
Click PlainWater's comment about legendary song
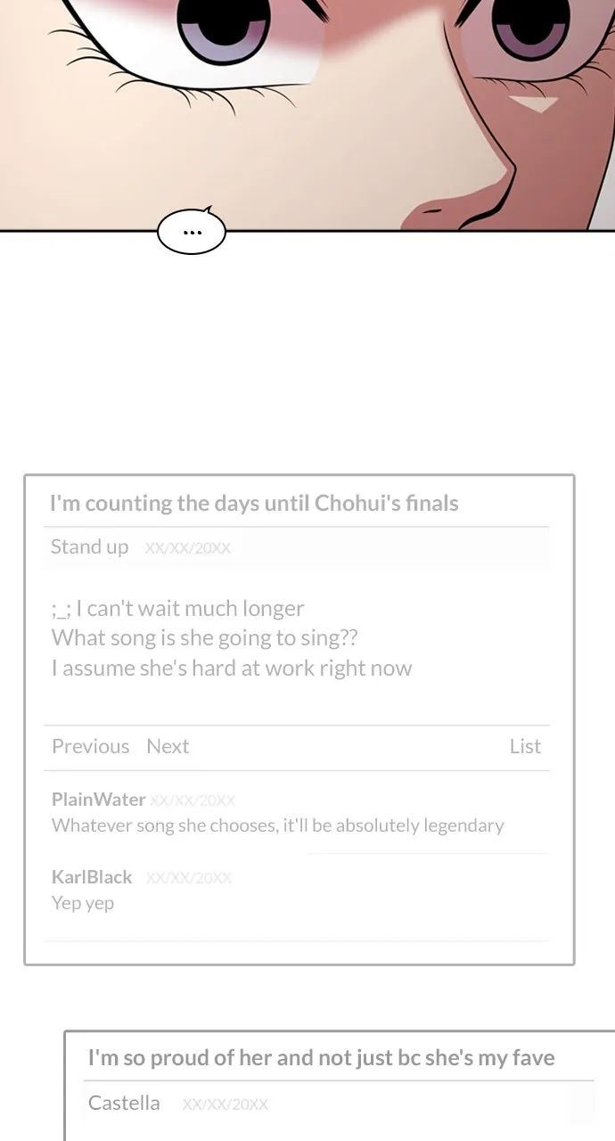[277, 825]
